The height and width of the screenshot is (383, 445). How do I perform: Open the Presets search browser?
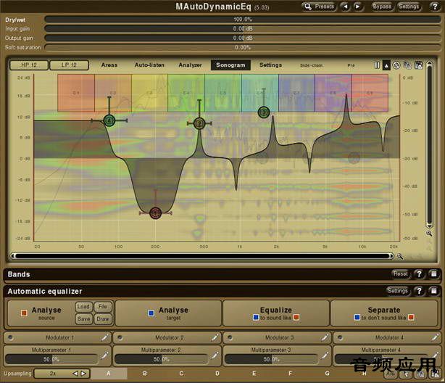click(x=320, y=7)
